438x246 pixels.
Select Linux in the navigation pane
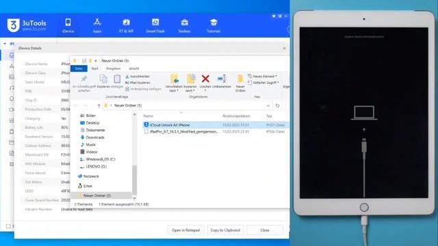tap(85, 185)
